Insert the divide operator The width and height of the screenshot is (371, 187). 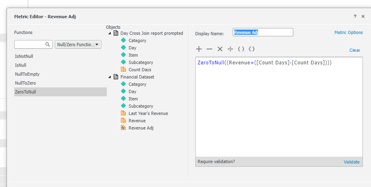click(230, 49)
